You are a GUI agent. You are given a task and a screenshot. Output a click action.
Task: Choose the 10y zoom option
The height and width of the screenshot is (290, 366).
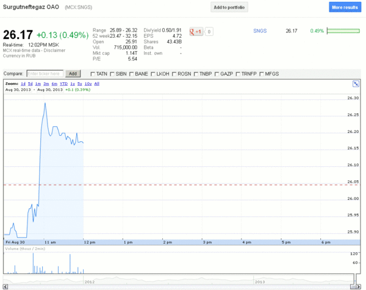pos(88,83)
